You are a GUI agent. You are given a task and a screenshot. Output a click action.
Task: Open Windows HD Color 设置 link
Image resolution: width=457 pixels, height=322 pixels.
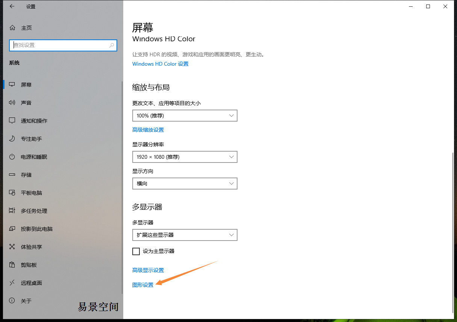click(160, 64)
